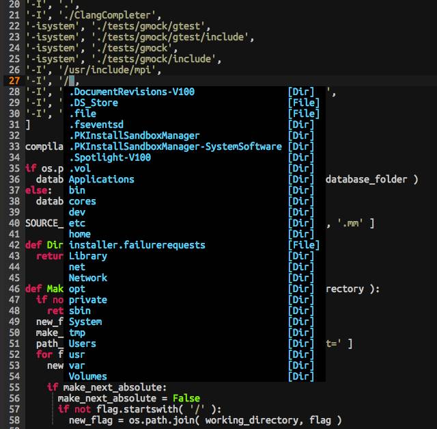Click line number 27 in the gutter

[14, 81]
